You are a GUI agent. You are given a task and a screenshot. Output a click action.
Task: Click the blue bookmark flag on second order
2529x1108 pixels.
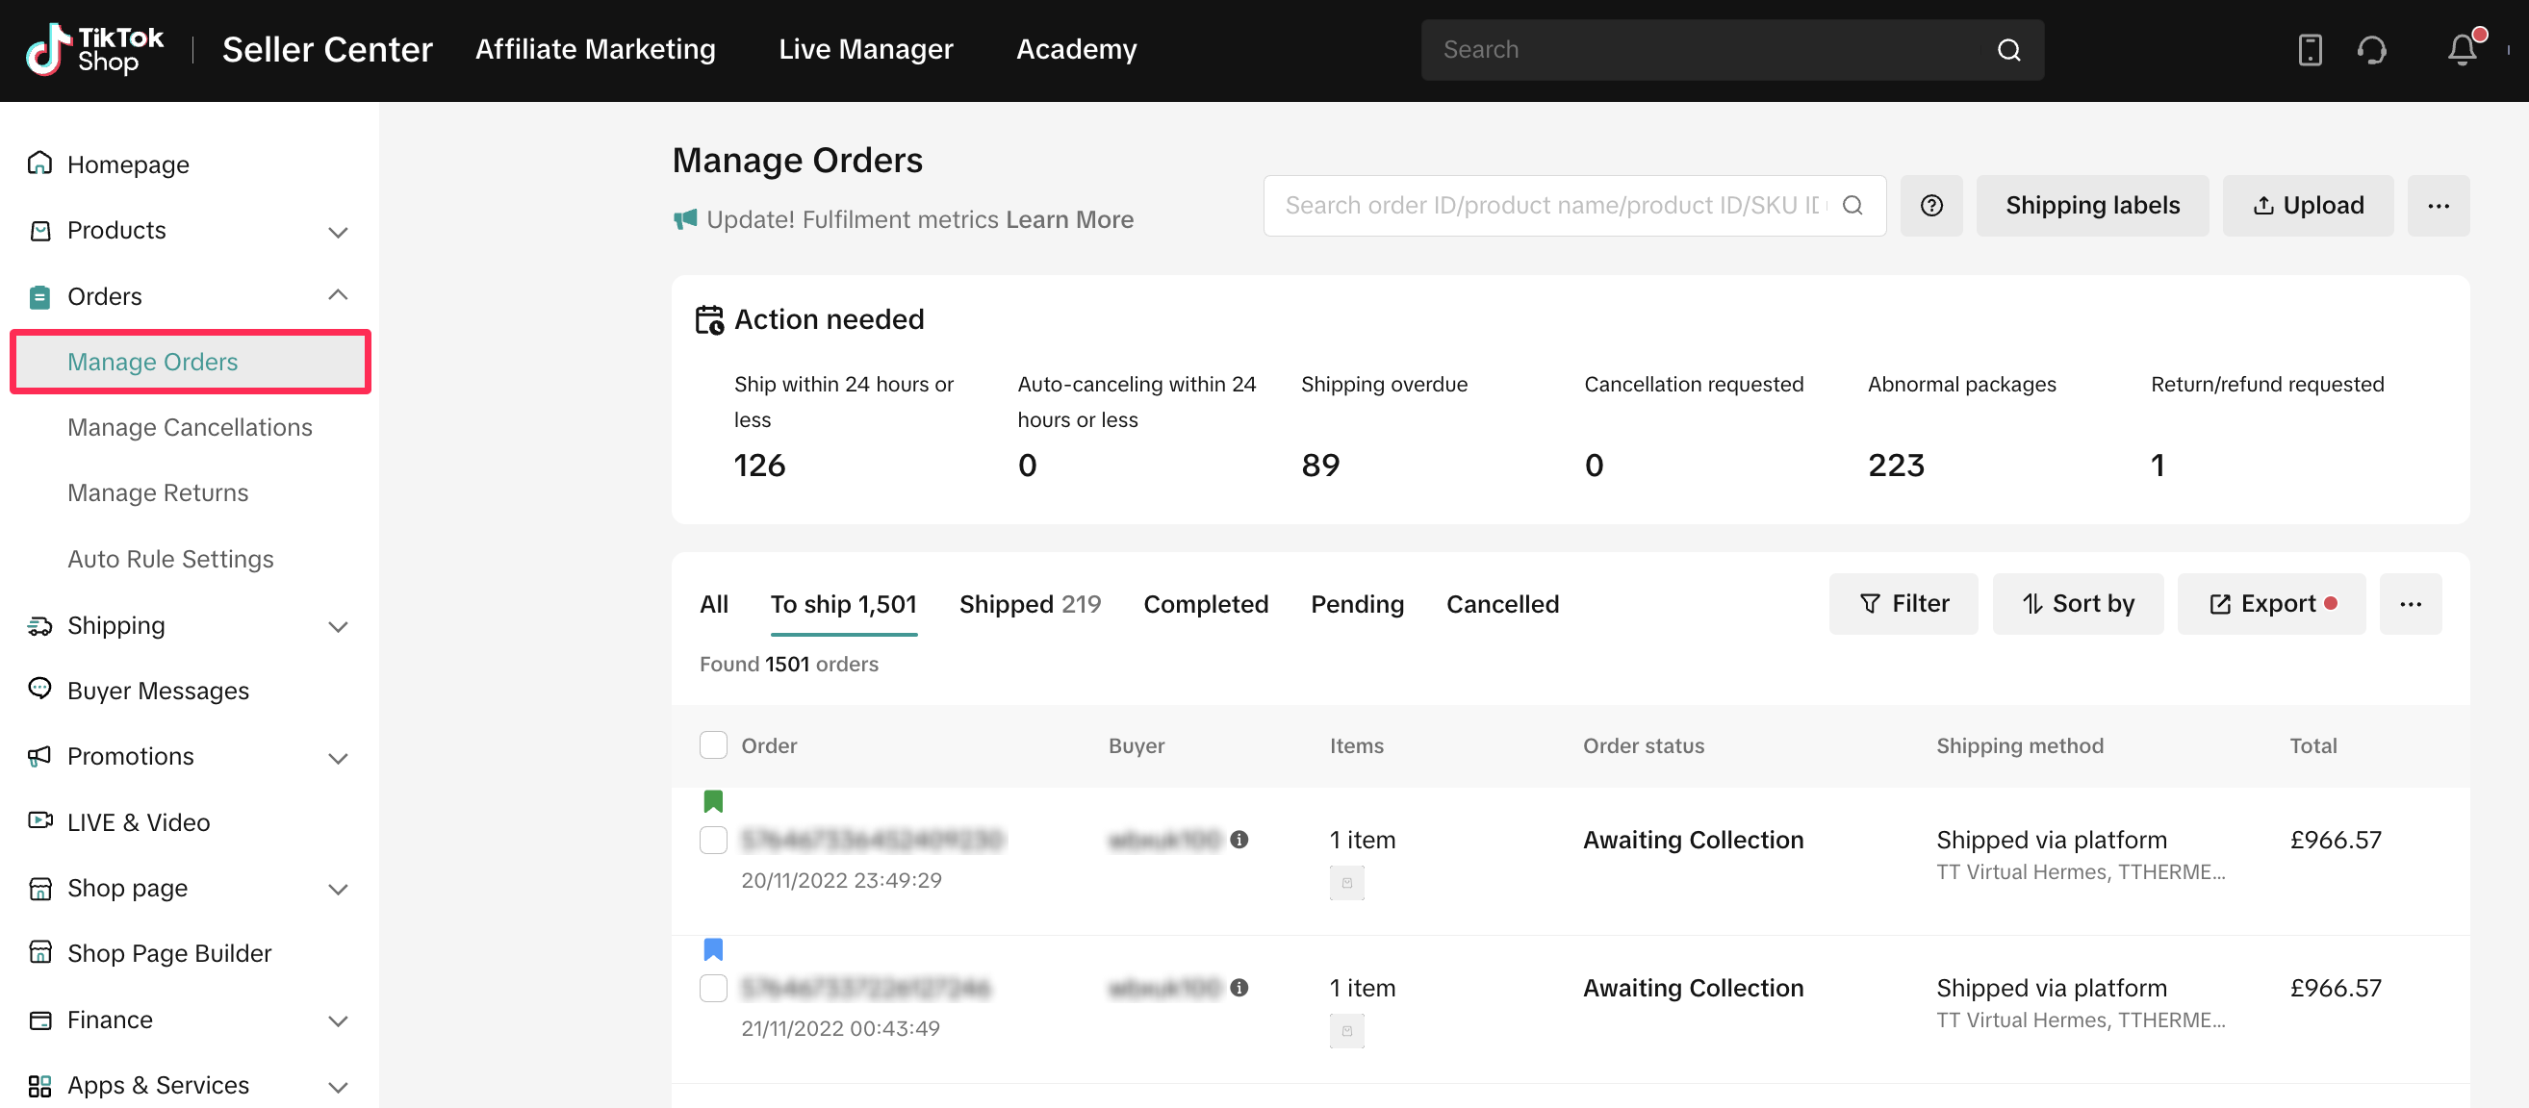(x=713, y=949)
